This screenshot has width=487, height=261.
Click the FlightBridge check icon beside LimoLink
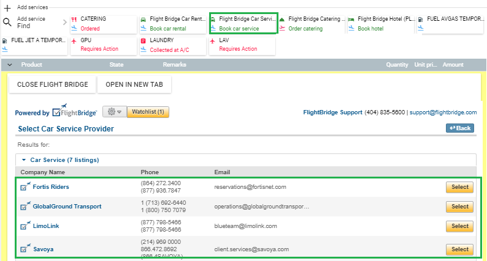[x=26, y=226]
